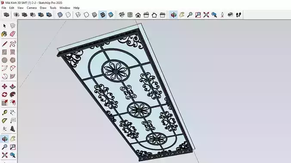Choose the Intersect solid tool
This screenshot has height=163, width=291.
(16, 15)
